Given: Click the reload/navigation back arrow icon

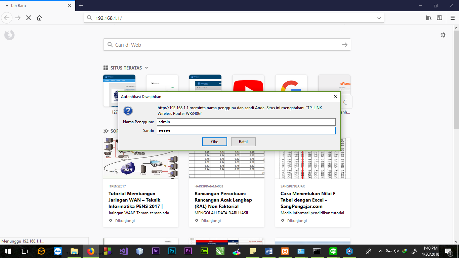Looking at the screenshot, I should coord(7,18).
